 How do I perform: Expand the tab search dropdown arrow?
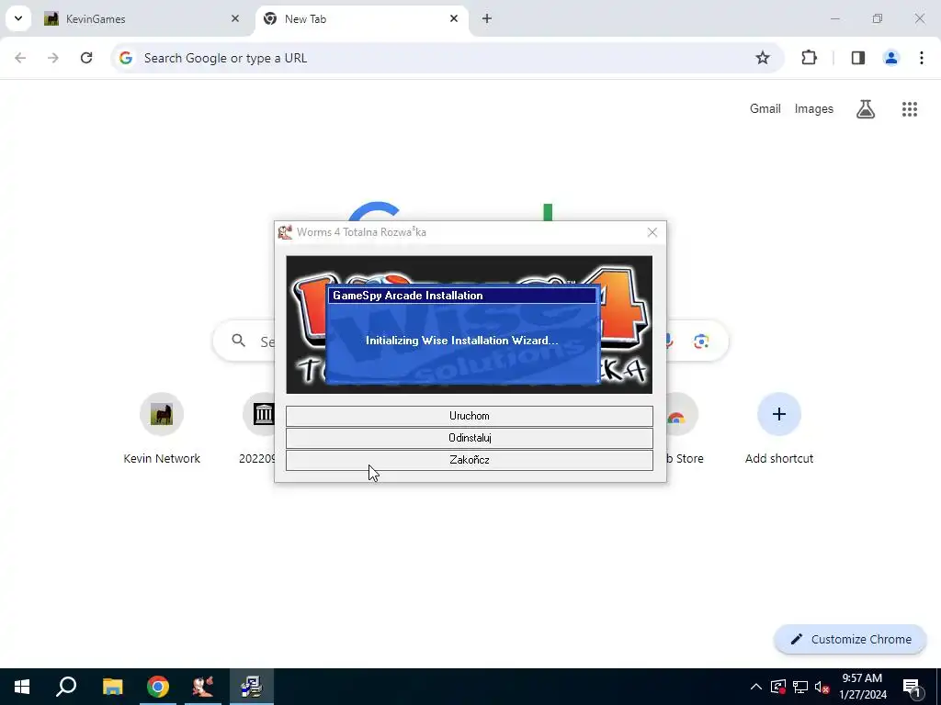coord(18,18)
